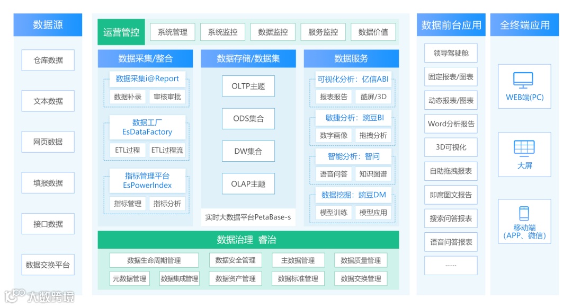Open the 数据采集/整合 section header
572x307 pixels.
[x=145, y=58]
